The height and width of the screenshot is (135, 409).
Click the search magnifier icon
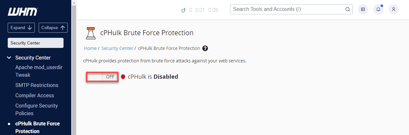coord(348,9)
